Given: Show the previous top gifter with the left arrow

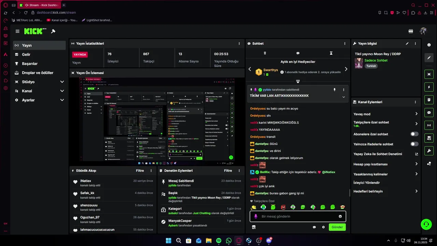Looking at the screenshot, I should pyautogui.click(x=250, y=69).
